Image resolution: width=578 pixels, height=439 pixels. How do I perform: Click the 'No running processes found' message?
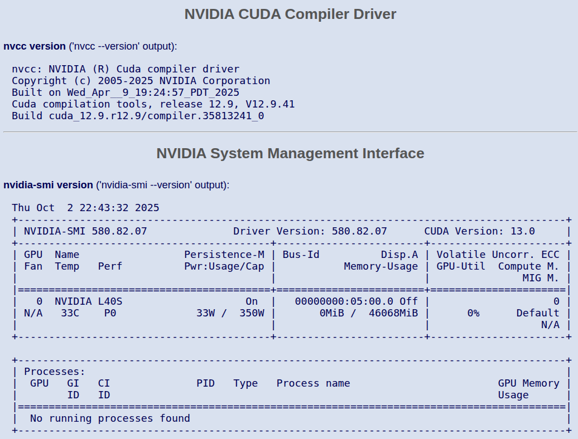pyautogui.click(x=110, y=418)
